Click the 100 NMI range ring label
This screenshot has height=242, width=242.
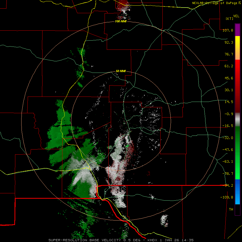pos(121,21)
